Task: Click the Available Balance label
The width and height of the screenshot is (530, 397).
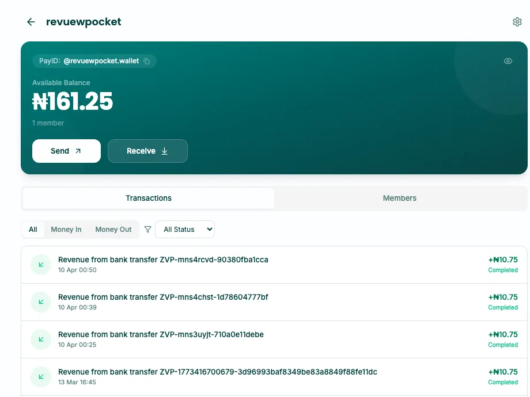Action: [x=61, y=83]
